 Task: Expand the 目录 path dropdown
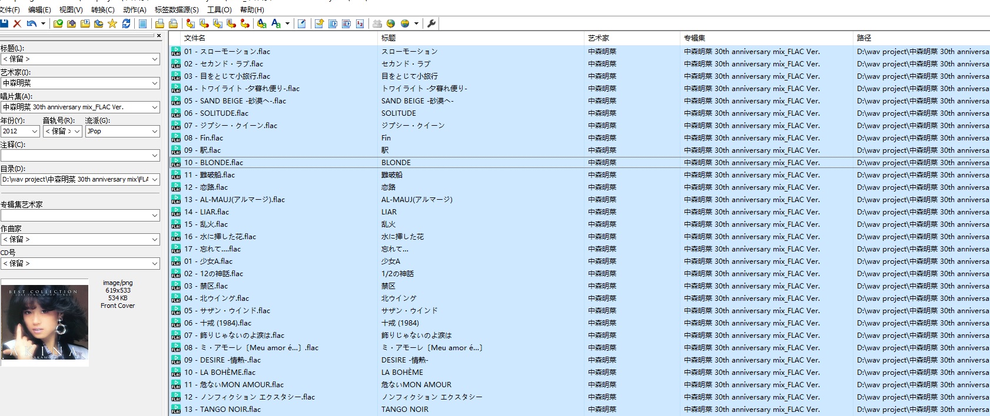pyautogui.click(x=155, y=180)
